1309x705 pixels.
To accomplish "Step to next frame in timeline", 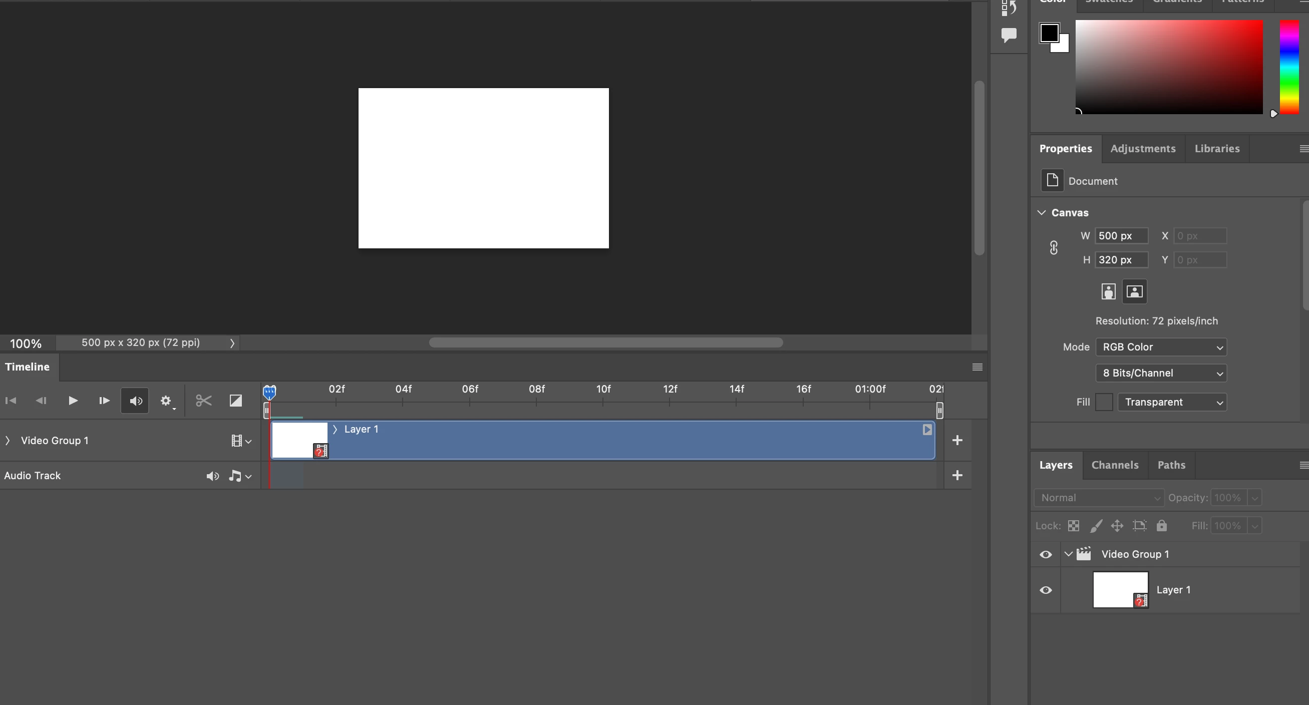I will (104, 401).
